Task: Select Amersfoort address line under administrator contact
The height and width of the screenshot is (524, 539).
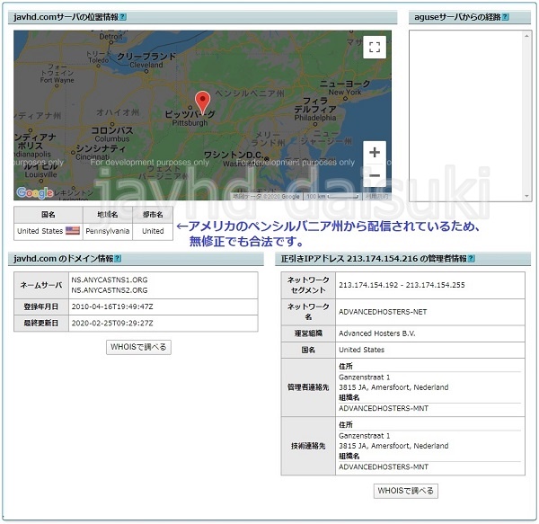Action: click(393, 387)
